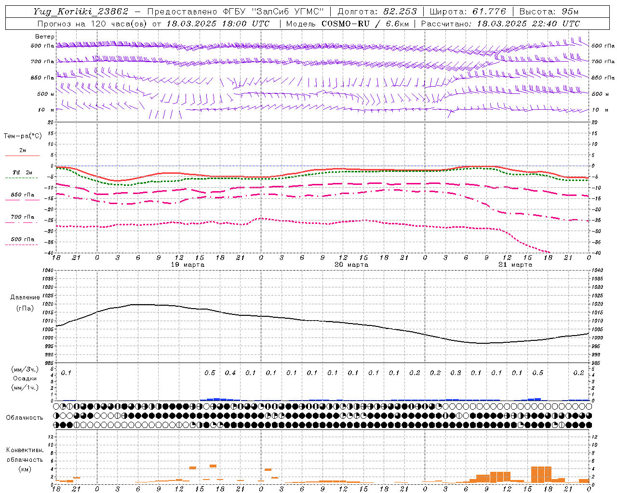Click the "(мм/3ч.)" precipitation unit label

(25, 369)
